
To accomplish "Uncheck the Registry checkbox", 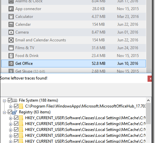I will pyautogui.click(x=10, y=112).
